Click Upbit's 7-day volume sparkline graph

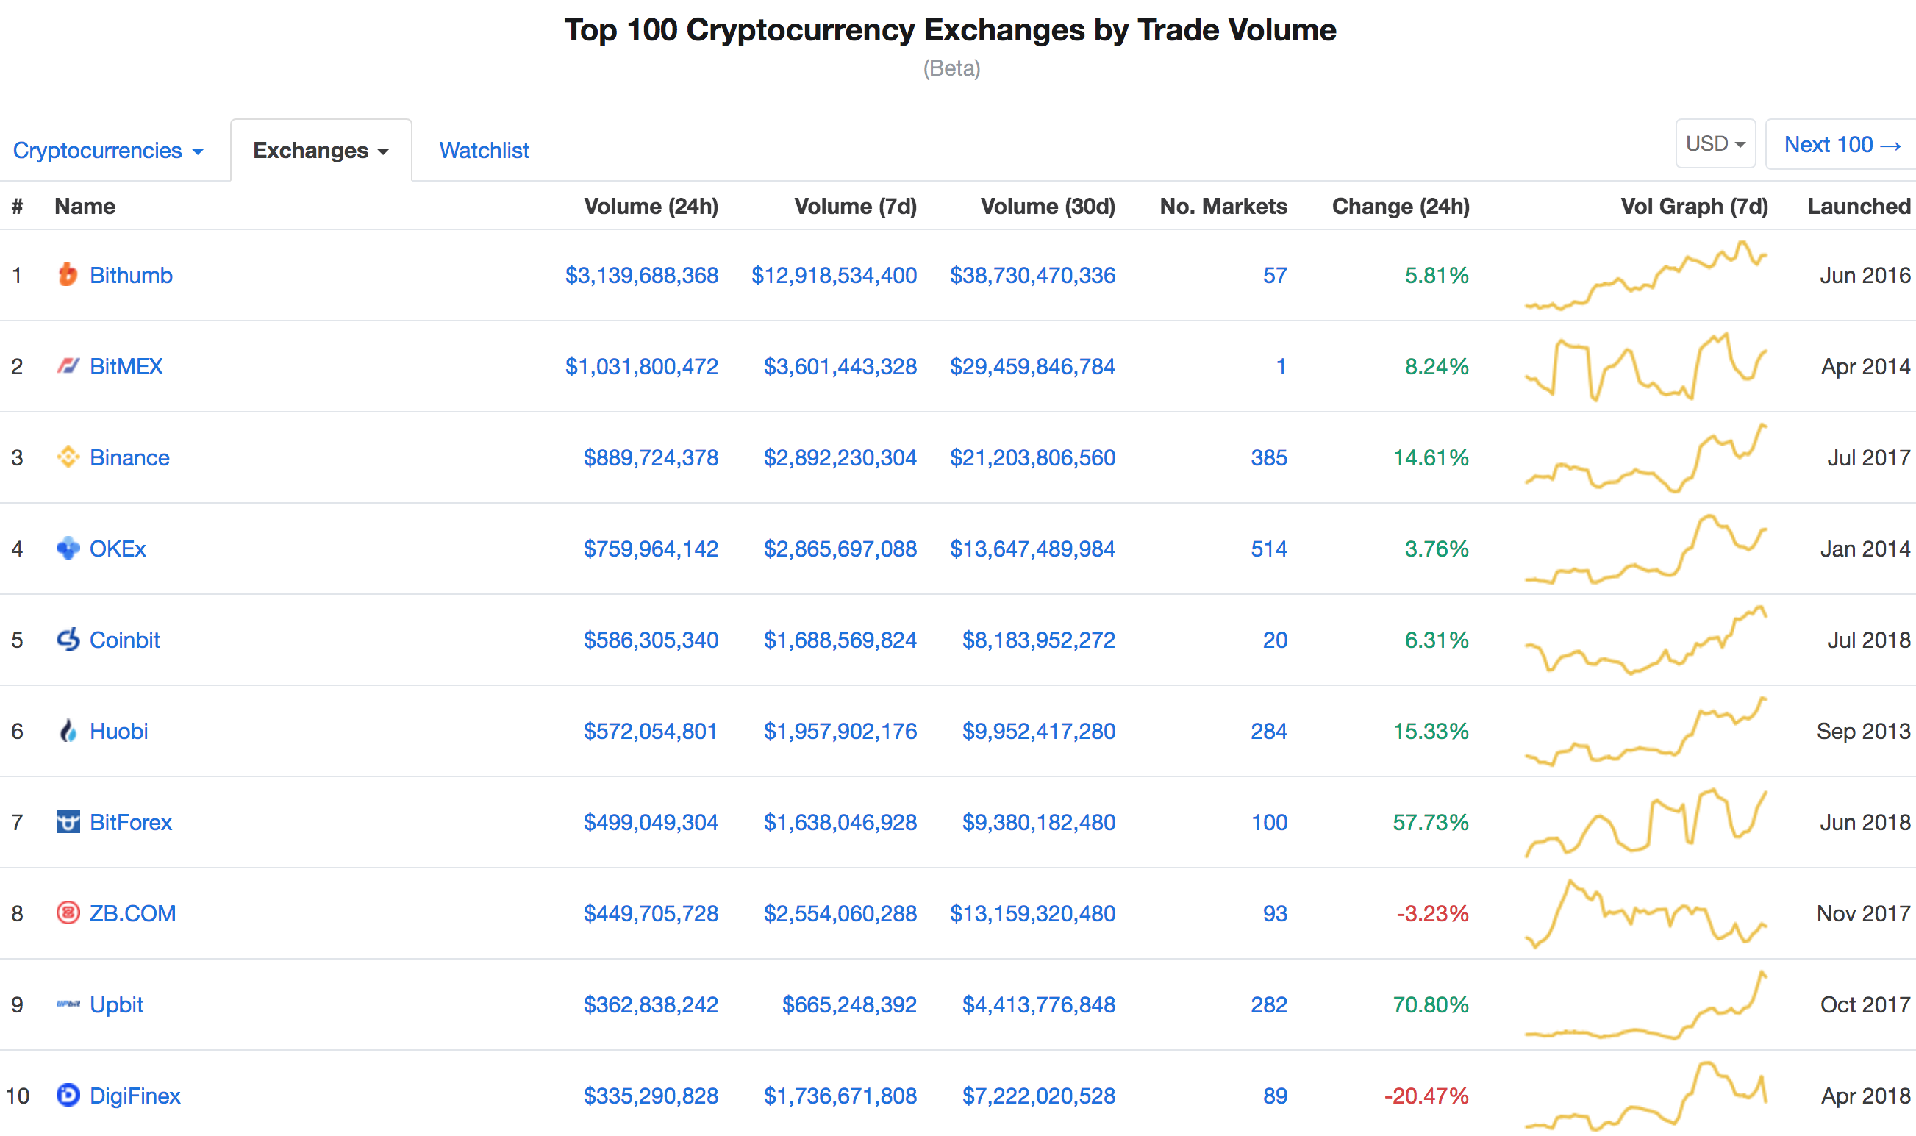point(1645,1004)
